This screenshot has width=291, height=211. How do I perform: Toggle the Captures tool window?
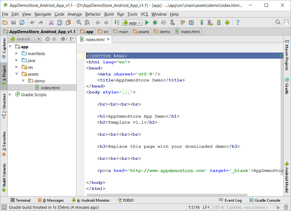pos(4,48)
